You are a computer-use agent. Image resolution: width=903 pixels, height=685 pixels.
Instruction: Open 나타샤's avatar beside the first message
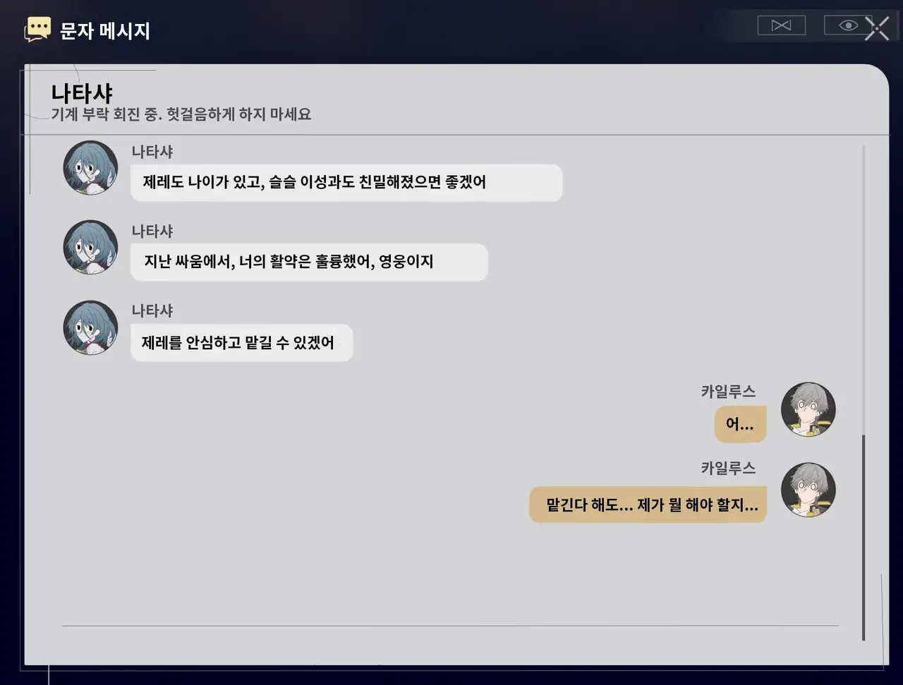[90, 167]
